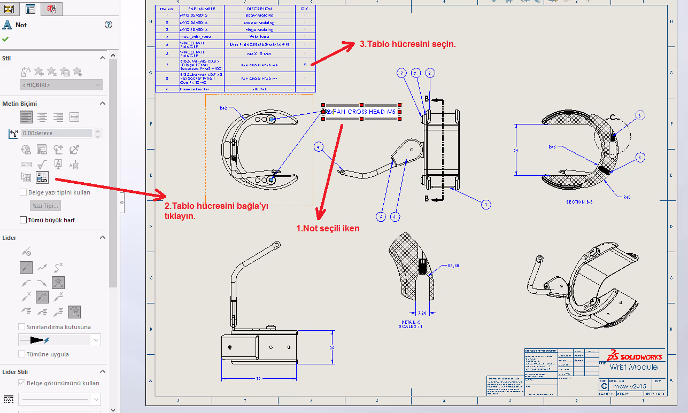Select the no leader icon
The height and width of the screenshot is (413, 688).
26,251
